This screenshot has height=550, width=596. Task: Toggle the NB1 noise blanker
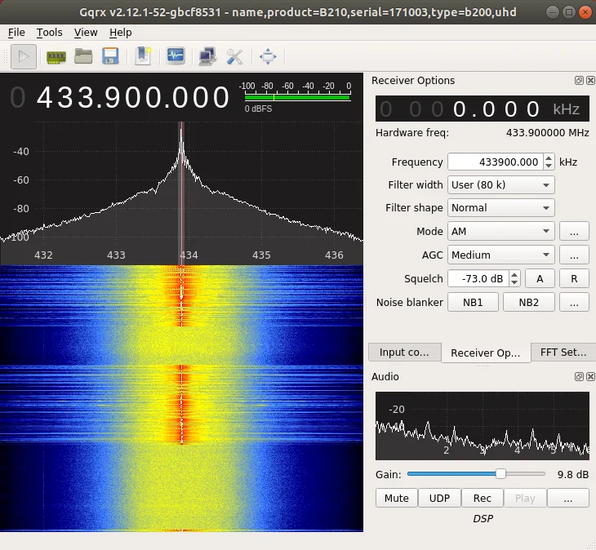[473, 302]
